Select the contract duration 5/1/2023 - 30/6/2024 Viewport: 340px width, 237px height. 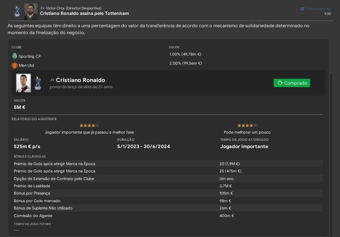(144, 147)
